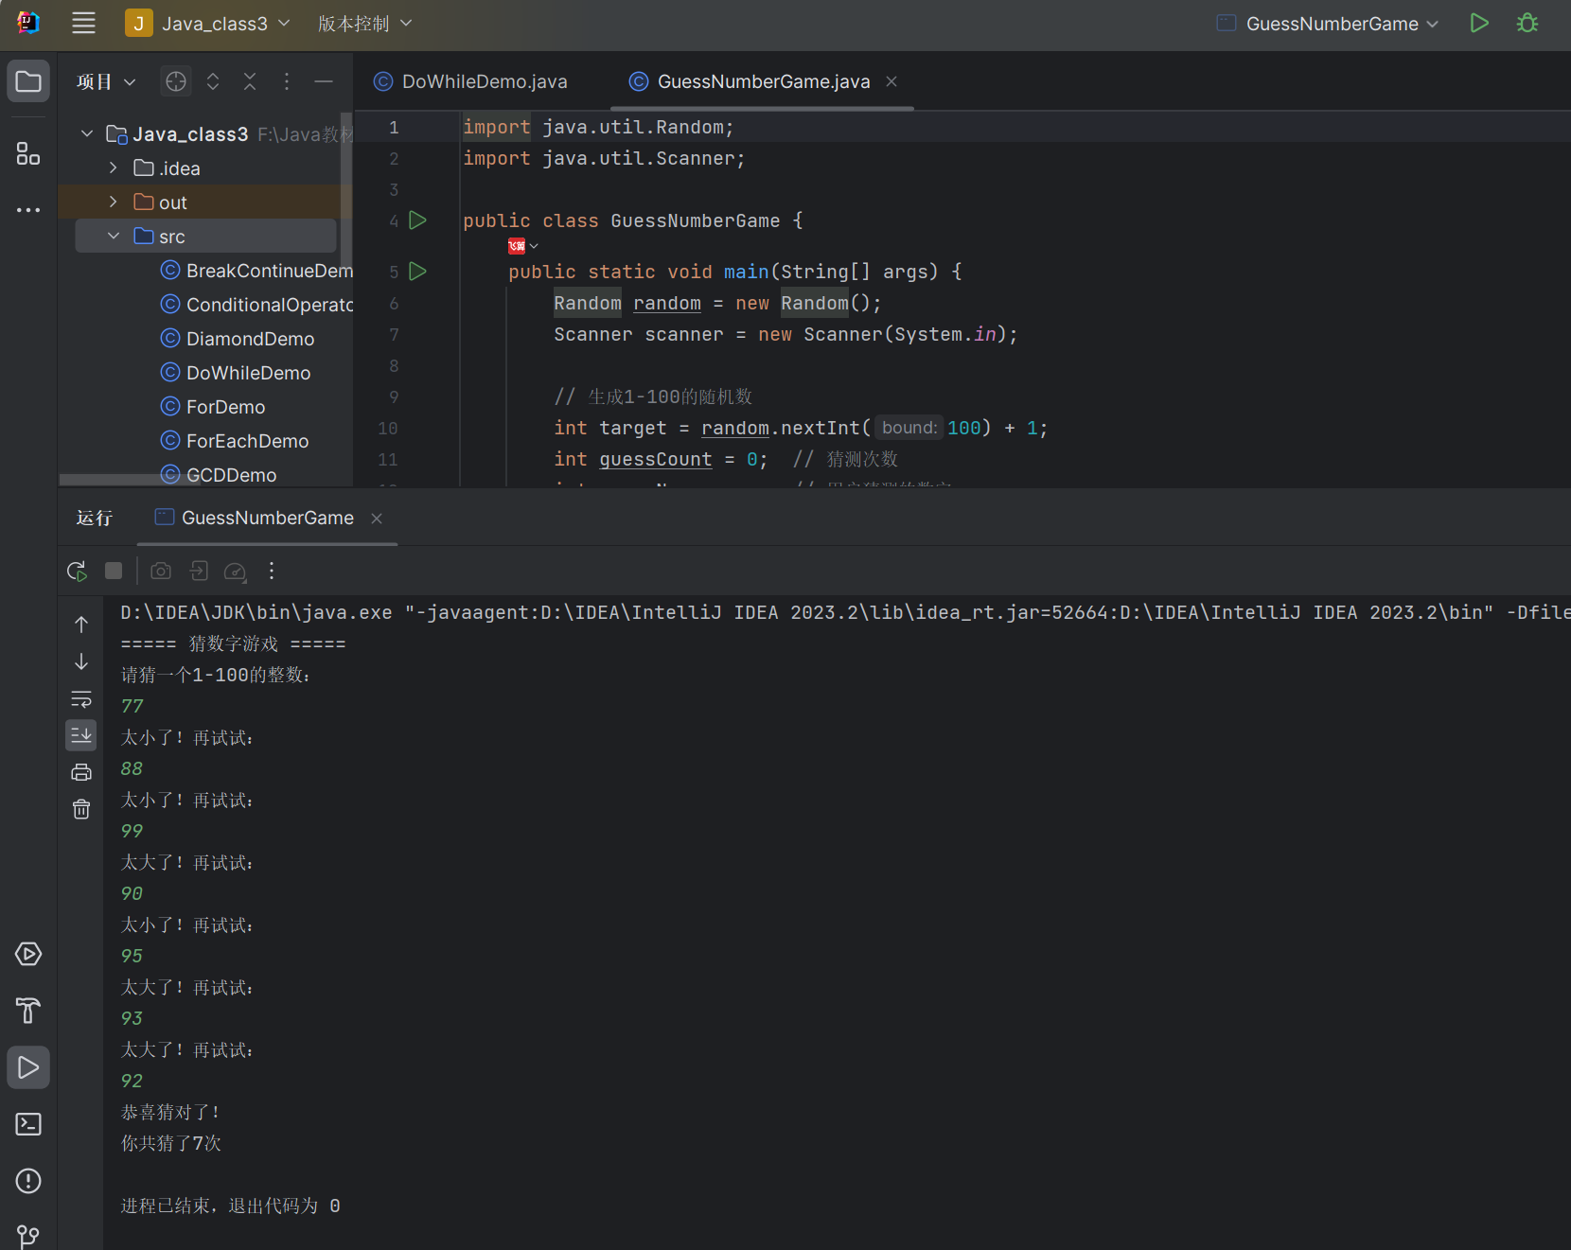Click the print console output icon

(81, 772)
